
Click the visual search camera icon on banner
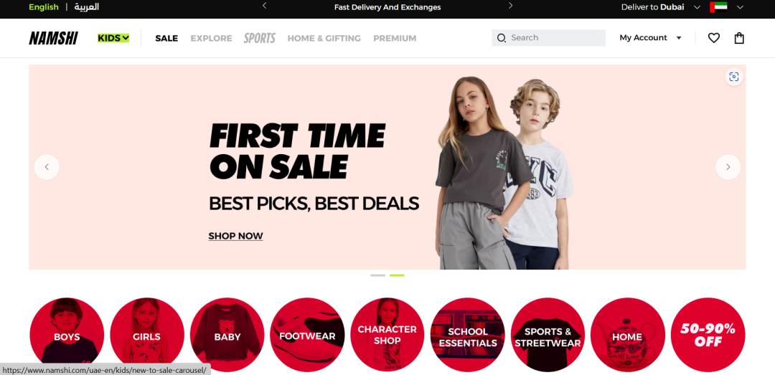[x=734, y=77]
